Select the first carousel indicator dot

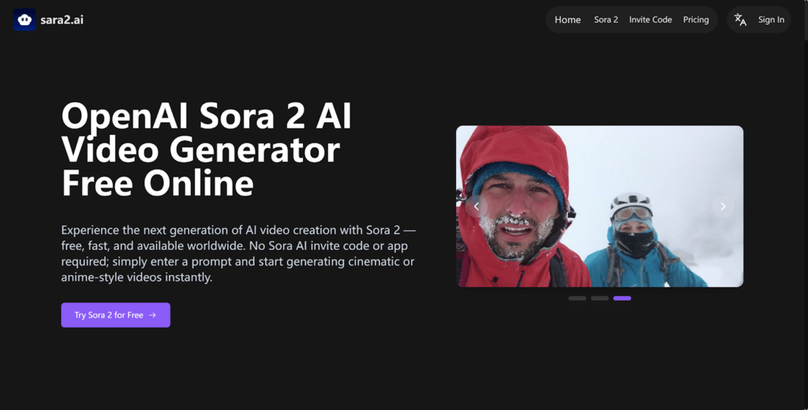[x=577, y=298]
